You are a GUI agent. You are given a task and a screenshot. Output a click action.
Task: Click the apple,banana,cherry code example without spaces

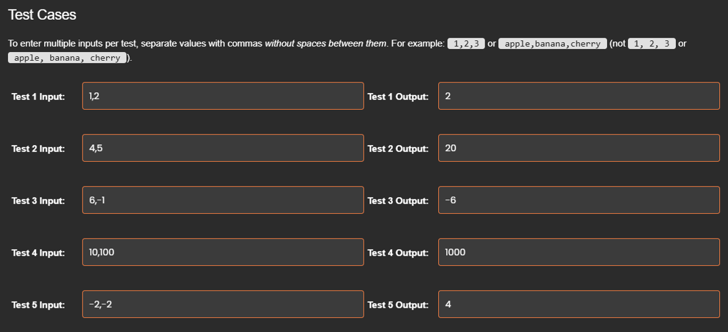(x=552, y=44)
